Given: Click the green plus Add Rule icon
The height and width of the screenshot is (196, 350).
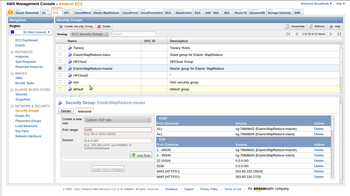Looking at the screenshot, I should pyautogui.click(x=133, y=155).
